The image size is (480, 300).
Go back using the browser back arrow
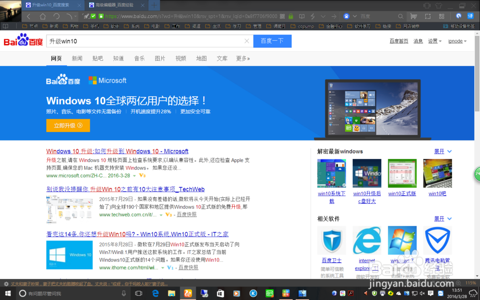click(29, 16)
